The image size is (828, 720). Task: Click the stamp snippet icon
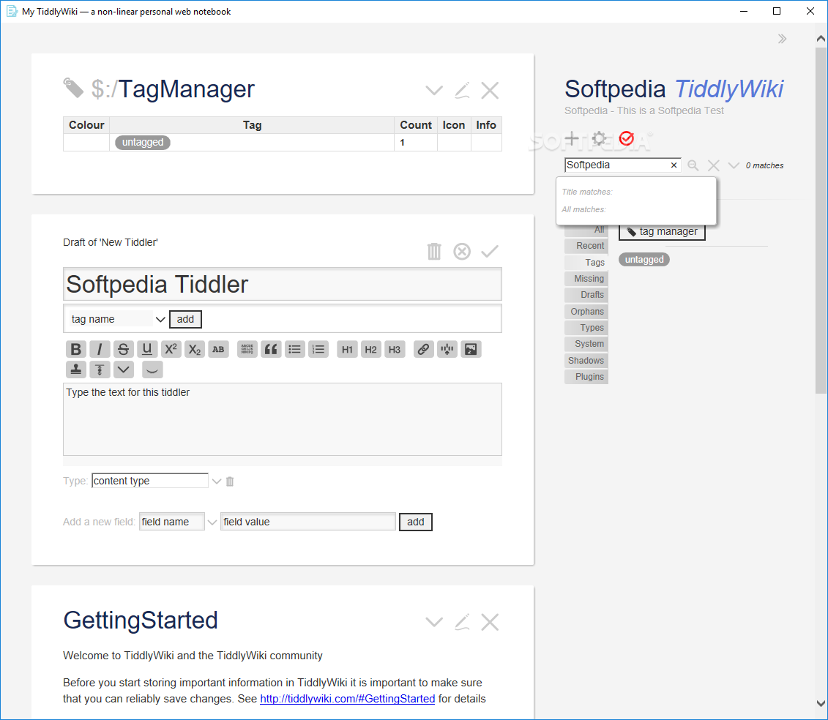(76, 369)
